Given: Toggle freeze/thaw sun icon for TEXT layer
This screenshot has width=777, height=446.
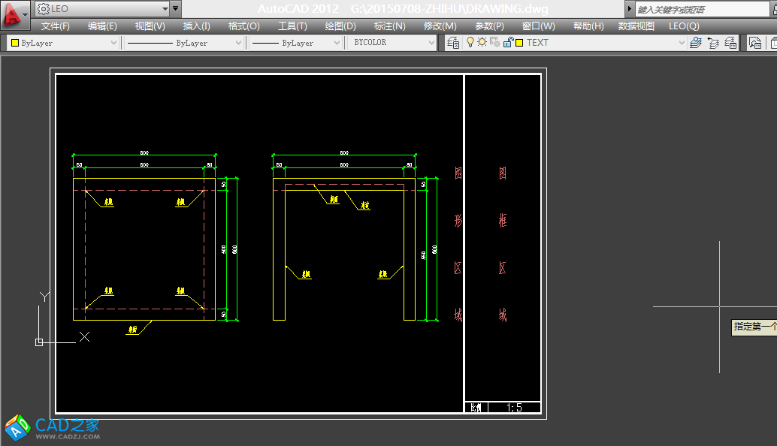Looking at the screenshot, I should pyautogui.click(x=482, y=43).
